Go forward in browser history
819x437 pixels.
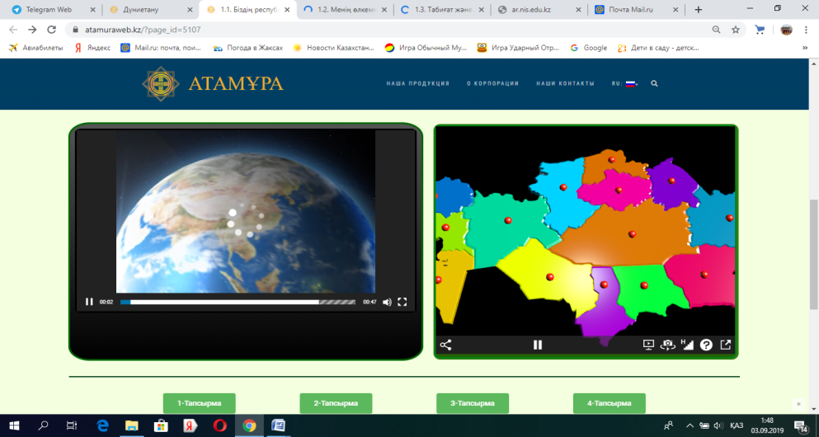pos(32,30)
